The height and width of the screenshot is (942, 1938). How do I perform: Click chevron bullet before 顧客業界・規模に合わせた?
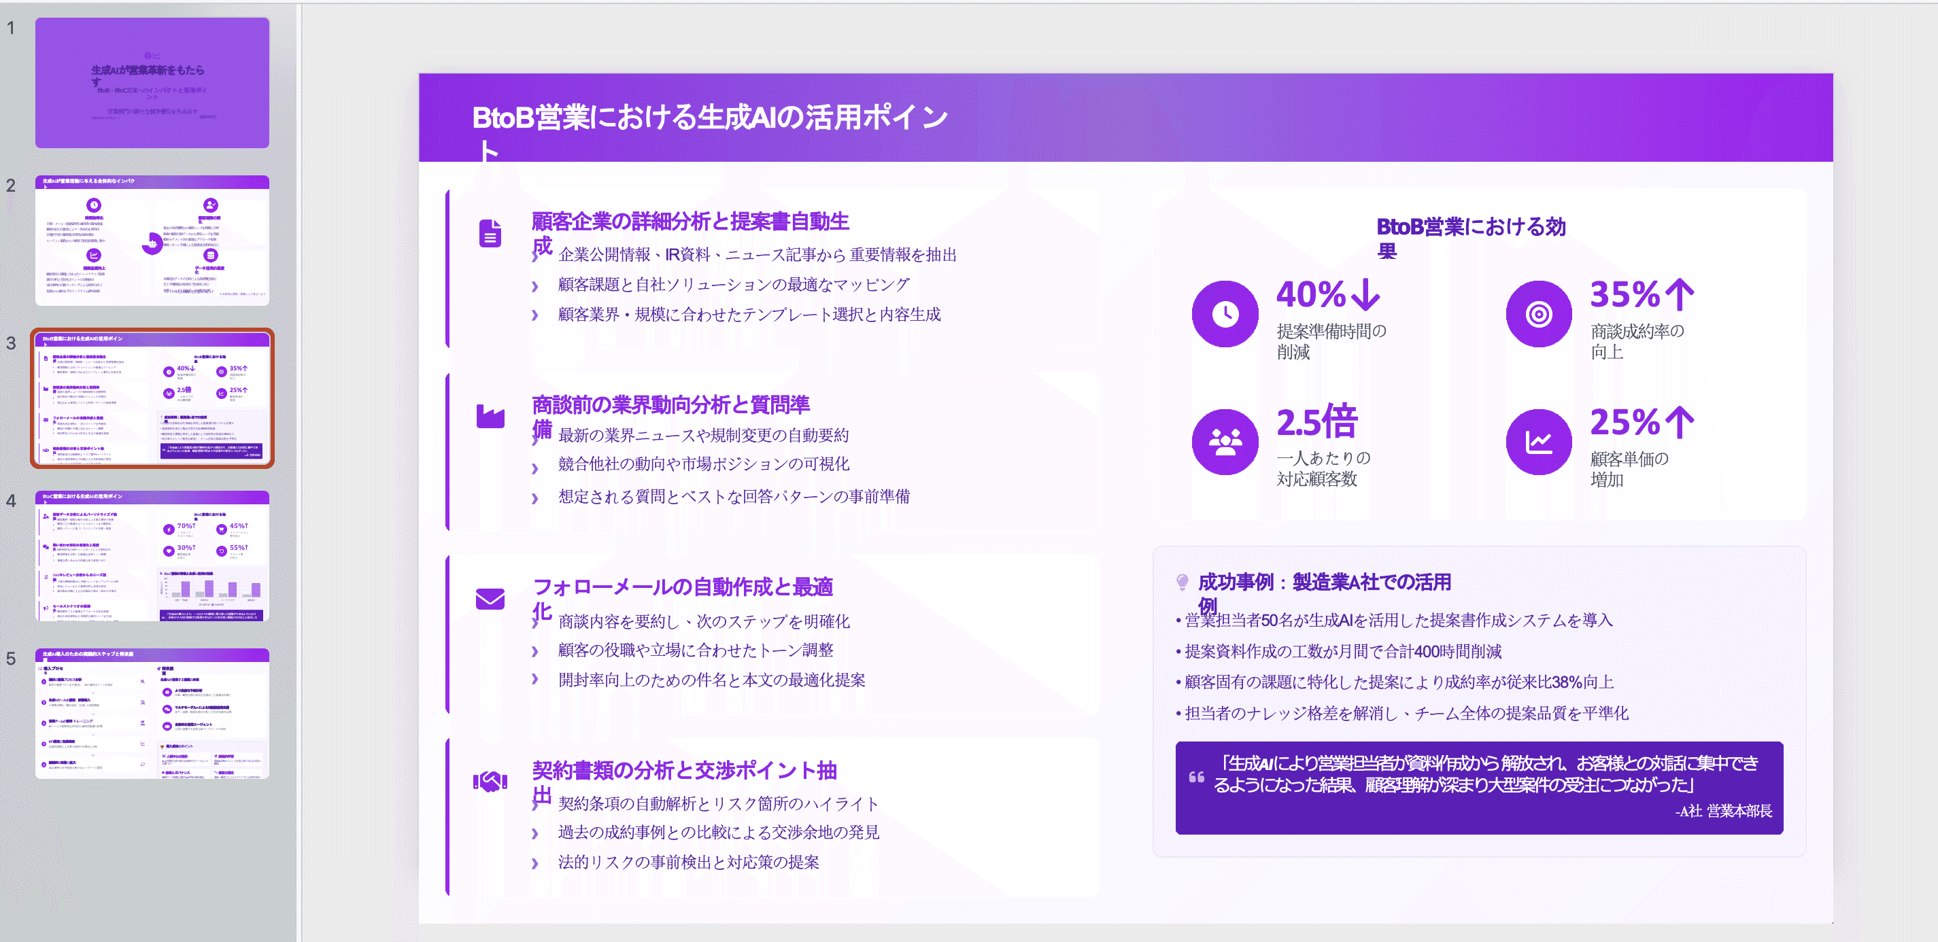click(x=535, y=316)
